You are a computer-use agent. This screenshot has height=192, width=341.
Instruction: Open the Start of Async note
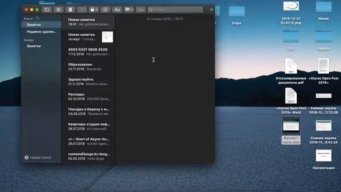[88, 141]
